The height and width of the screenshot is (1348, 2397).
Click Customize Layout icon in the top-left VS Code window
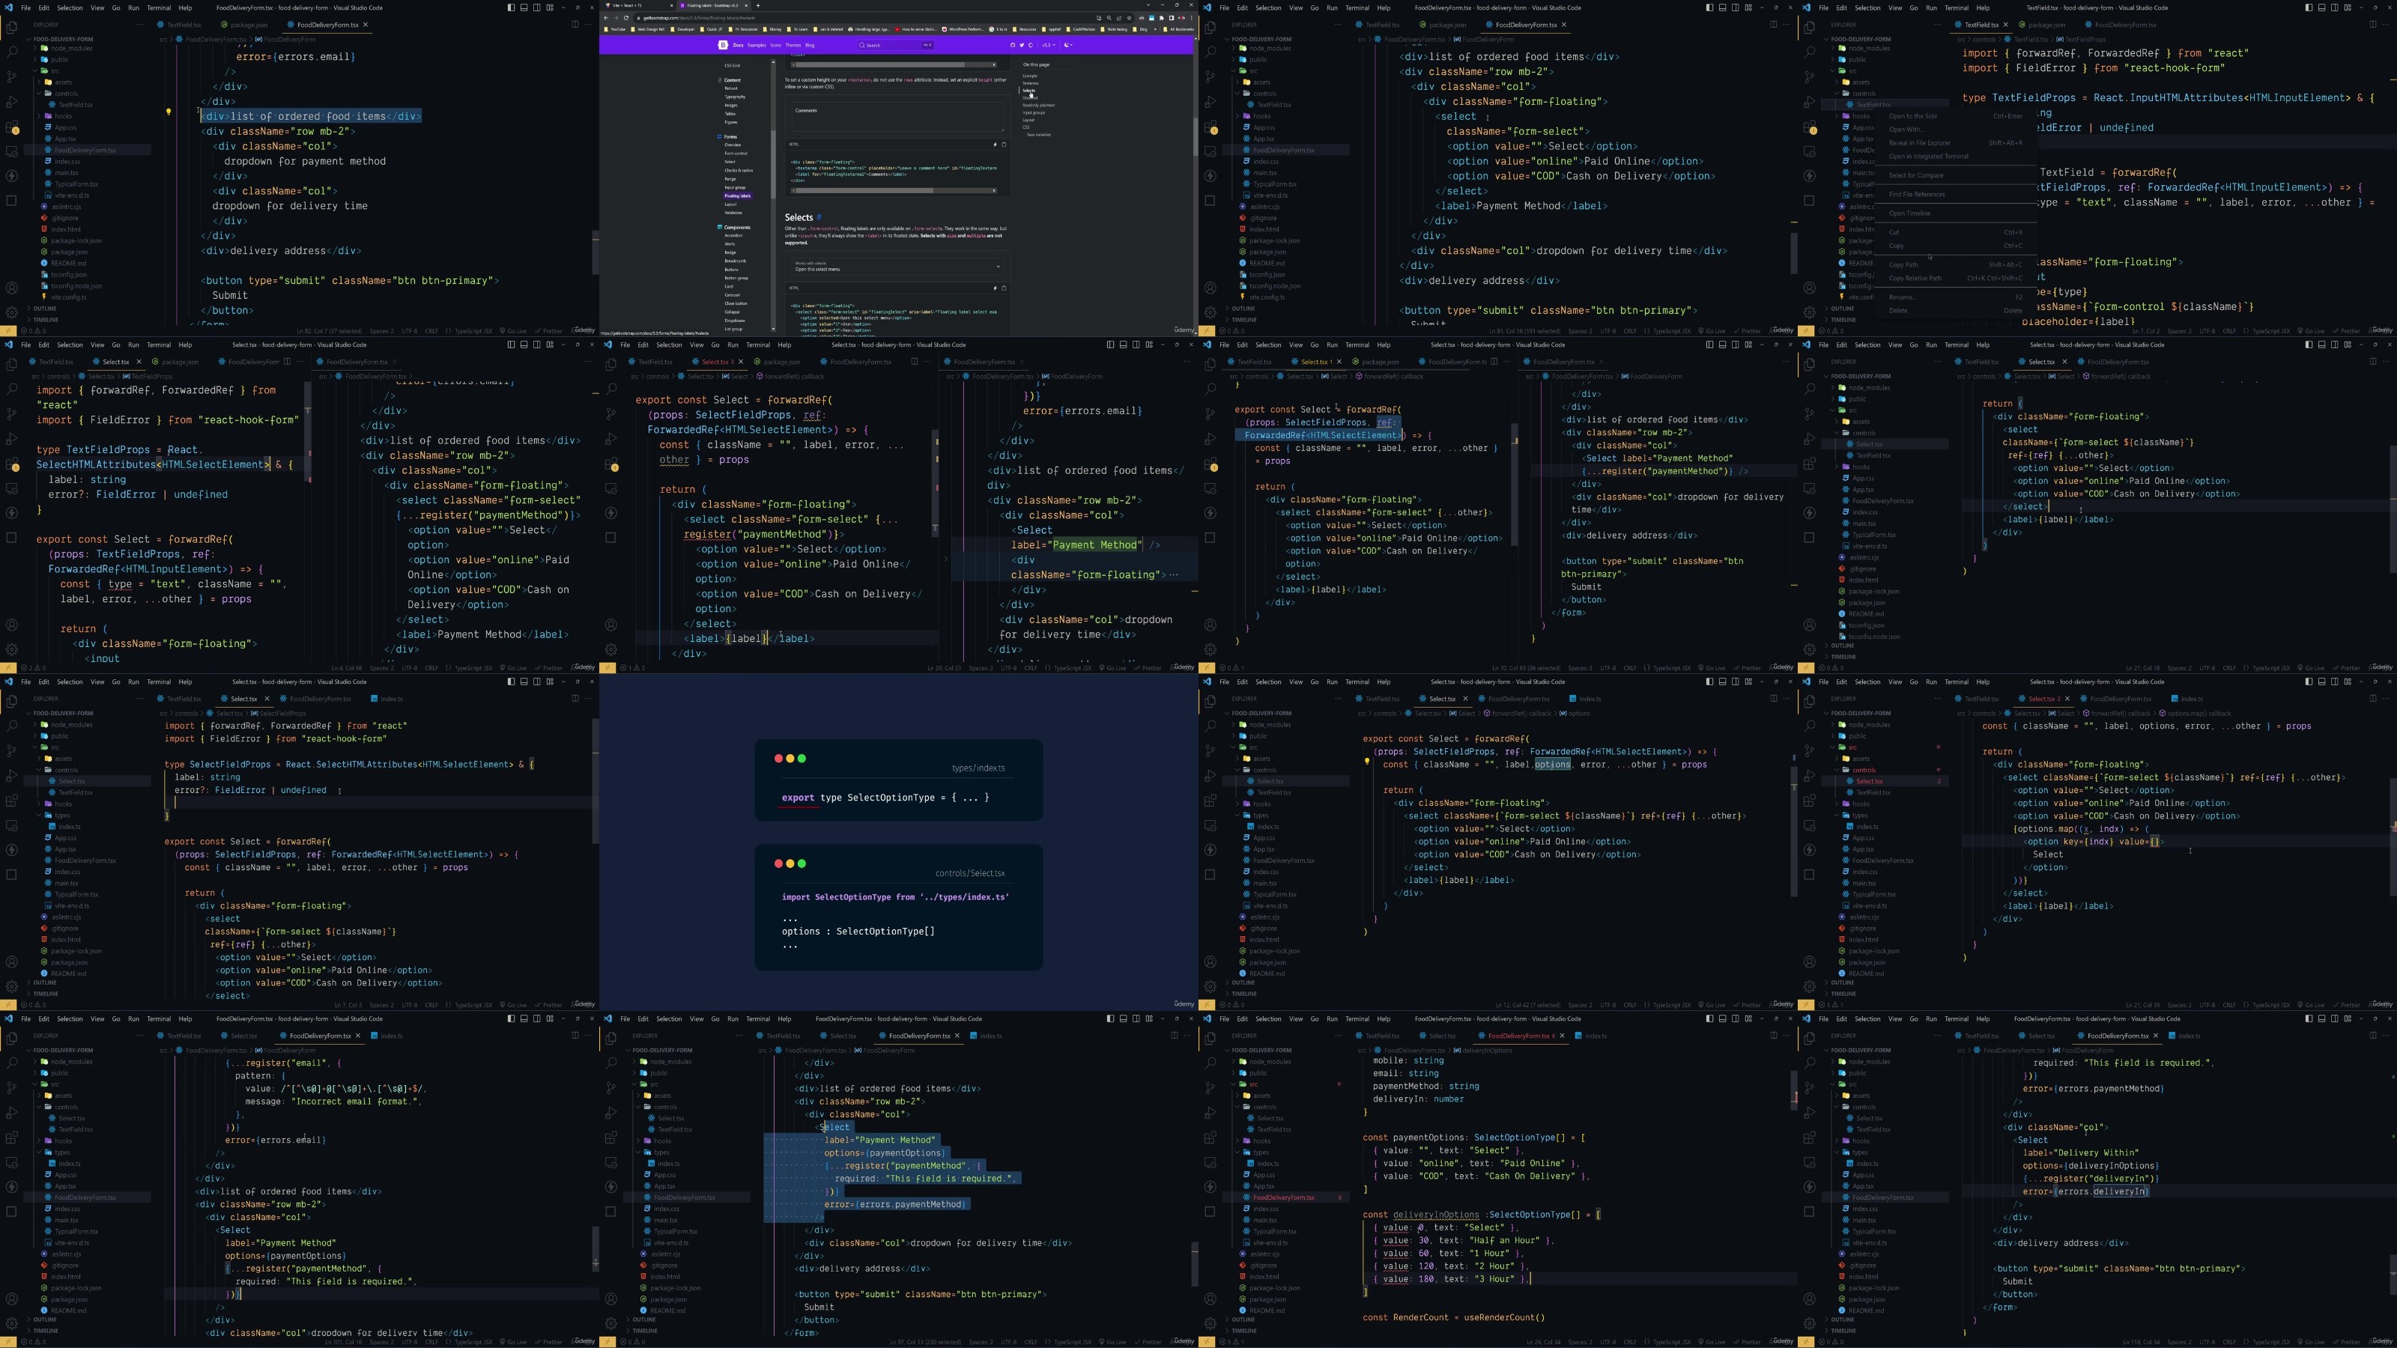pyautogui.click(x=550, y=7)
